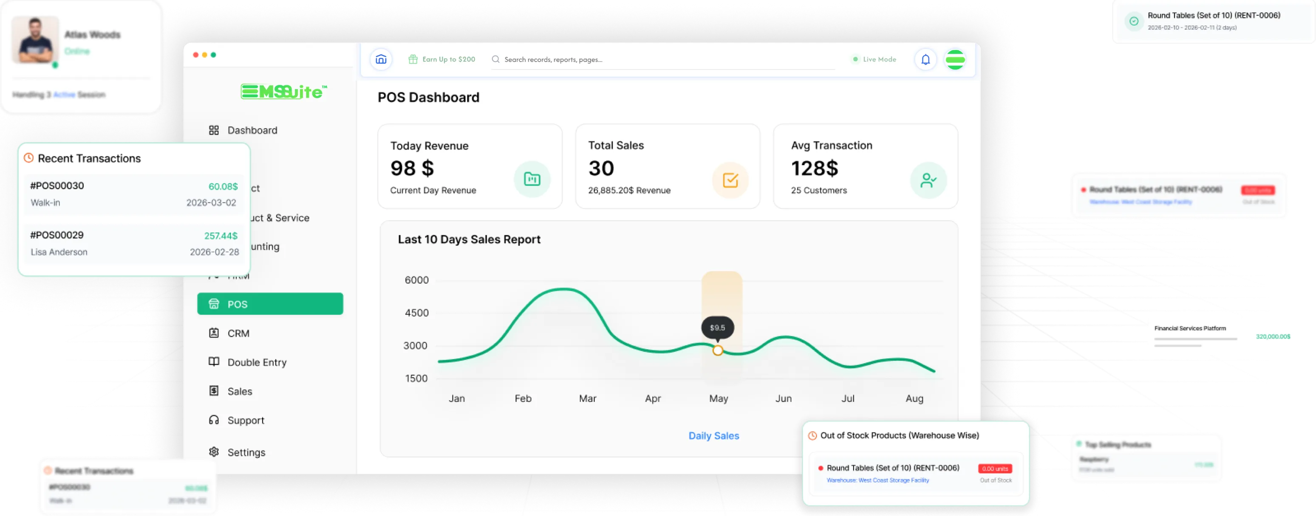Click the $9.5 chart tooltip
Screen dimensions: 1316x516
coord(717,328)
